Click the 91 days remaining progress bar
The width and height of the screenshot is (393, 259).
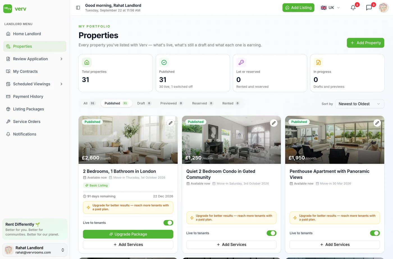128,191
